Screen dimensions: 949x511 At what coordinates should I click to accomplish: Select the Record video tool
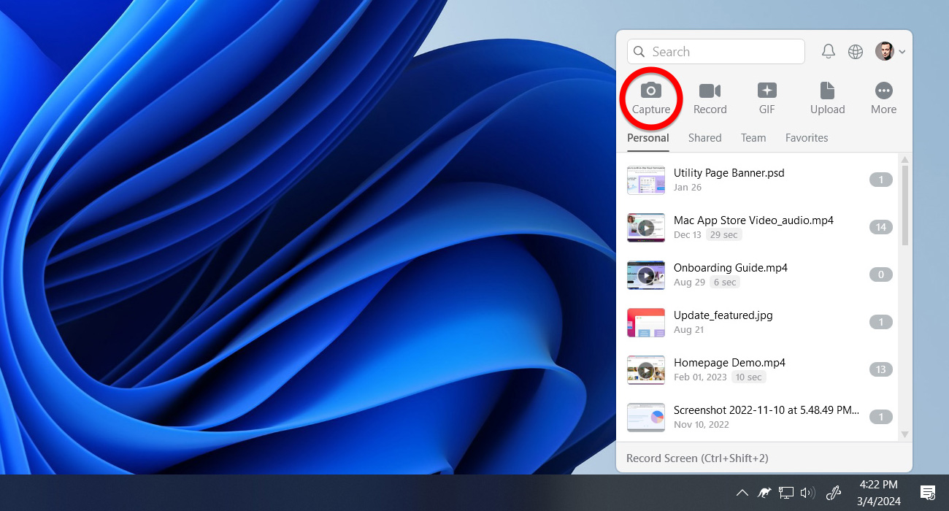[710, 99]
